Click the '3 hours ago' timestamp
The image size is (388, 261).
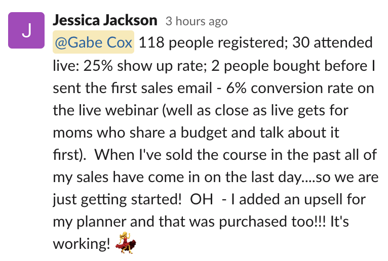197,21
